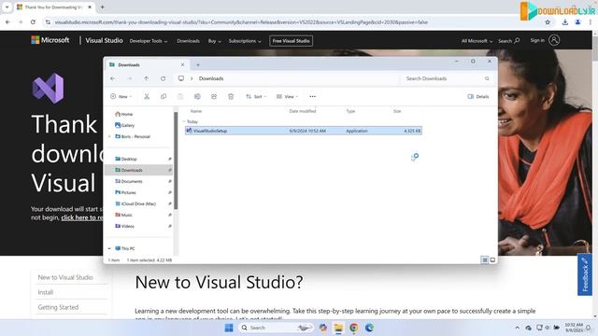Open File Explorer from taskbar
Viewport: 598px width, 336px height.
(x=338, y=328)
